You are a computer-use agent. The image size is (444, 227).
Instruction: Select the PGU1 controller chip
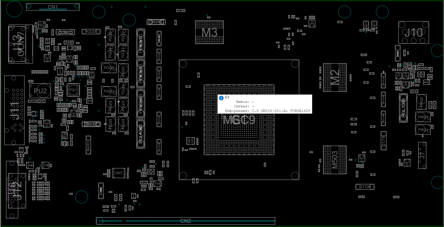[x=73, y=90]
